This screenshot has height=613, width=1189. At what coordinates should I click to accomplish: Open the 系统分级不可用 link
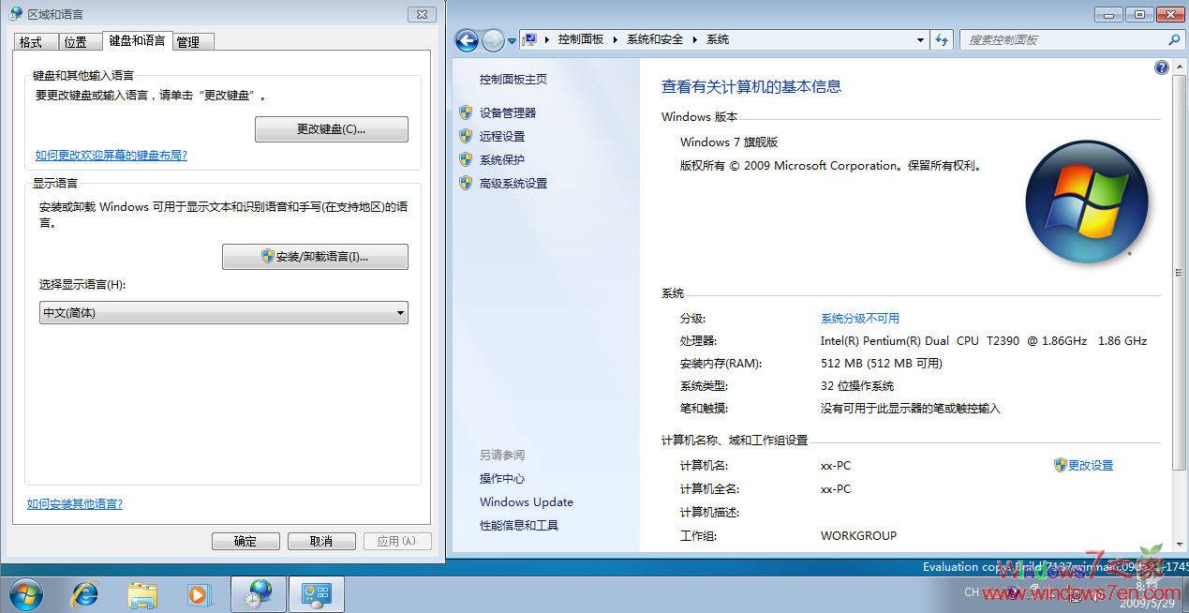pyautogui.click(x=862, y=318)
